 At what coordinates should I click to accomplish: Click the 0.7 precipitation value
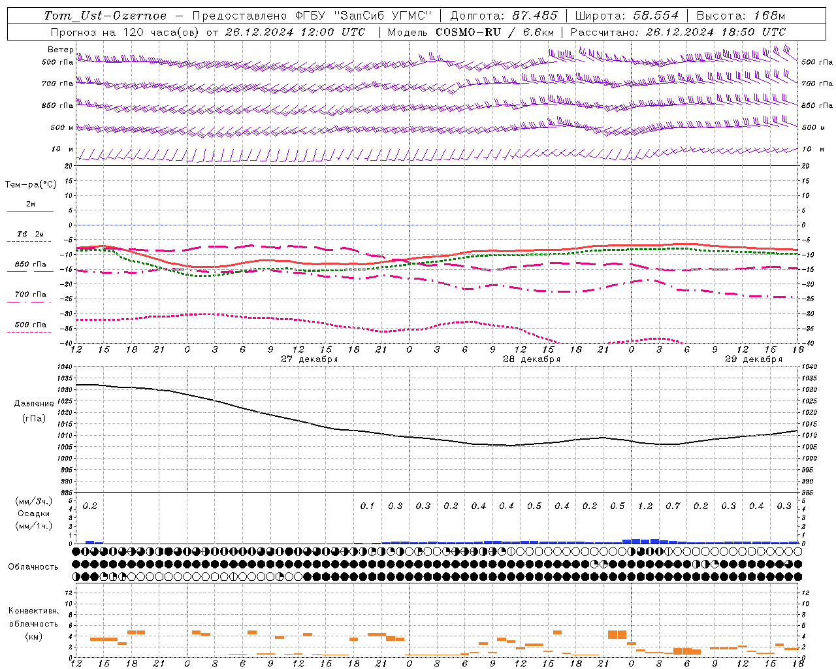tap(673, 506)
